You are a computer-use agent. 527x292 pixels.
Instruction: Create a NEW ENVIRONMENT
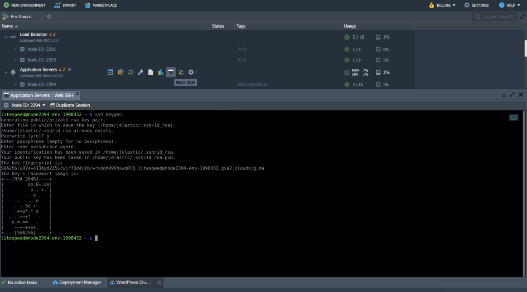point(24,5)
